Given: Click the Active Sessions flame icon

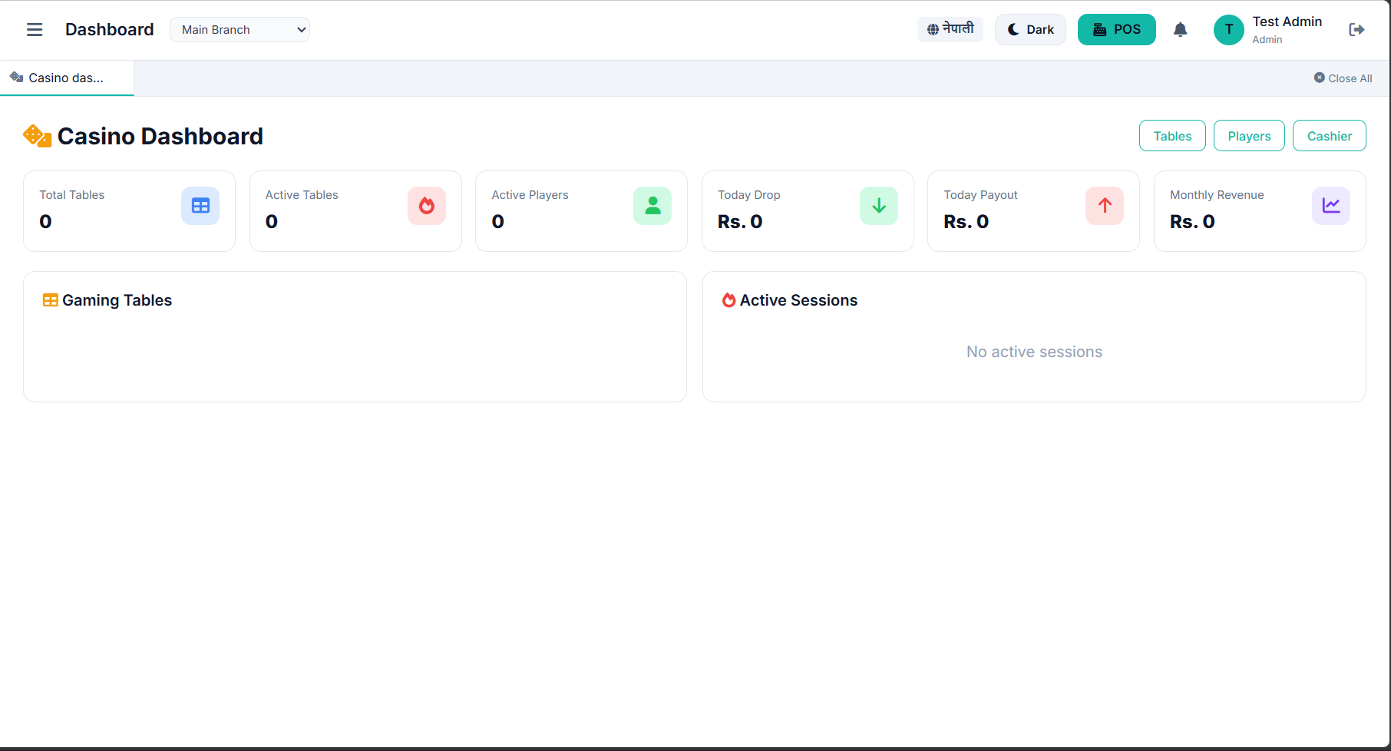Looking at the screenshot, I should click(x=729, y=300).
